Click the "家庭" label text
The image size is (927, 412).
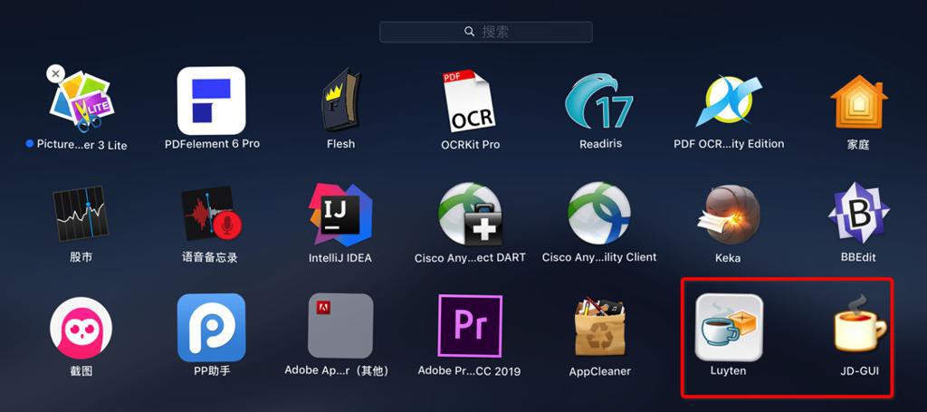click(858, 144)
